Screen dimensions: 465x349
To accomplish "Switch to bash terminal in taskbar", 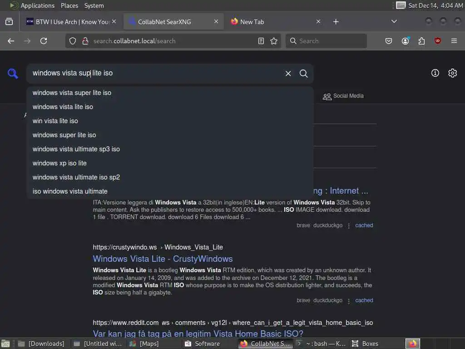I will pos(322,344).
